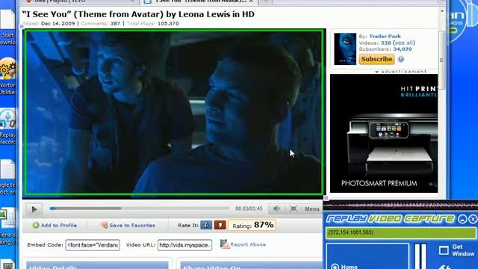Open the Trailer Park profile link

tap(385, 37)
